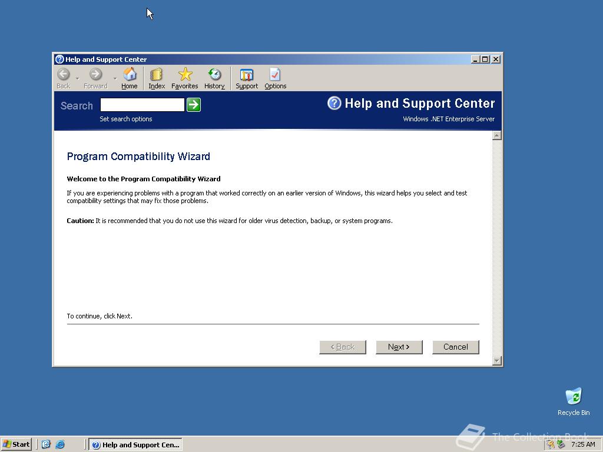The height and width of the screenshot is (452, 603).
Task: Open Set search options link
Action: tap(126, 119)
